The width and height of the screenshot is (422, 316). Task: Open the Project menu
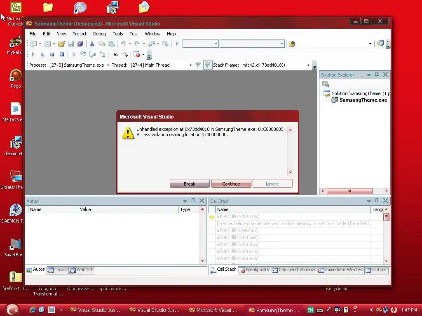pyautogui.click(x=80, y=34)
